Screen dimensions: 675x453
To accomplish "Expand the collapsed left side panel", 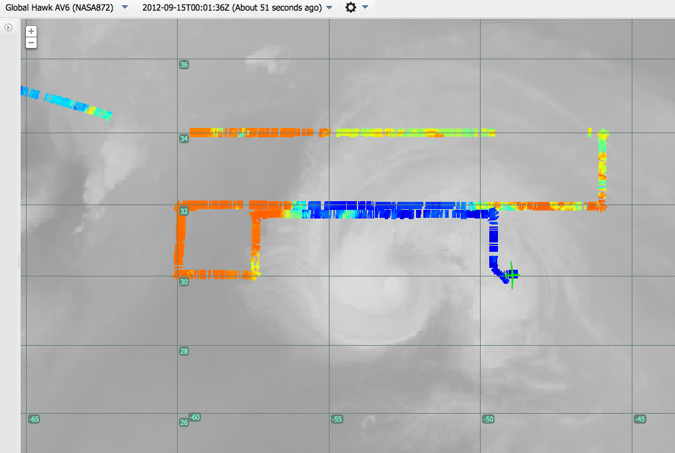I will pyautogui.click(x=8, y=27).
